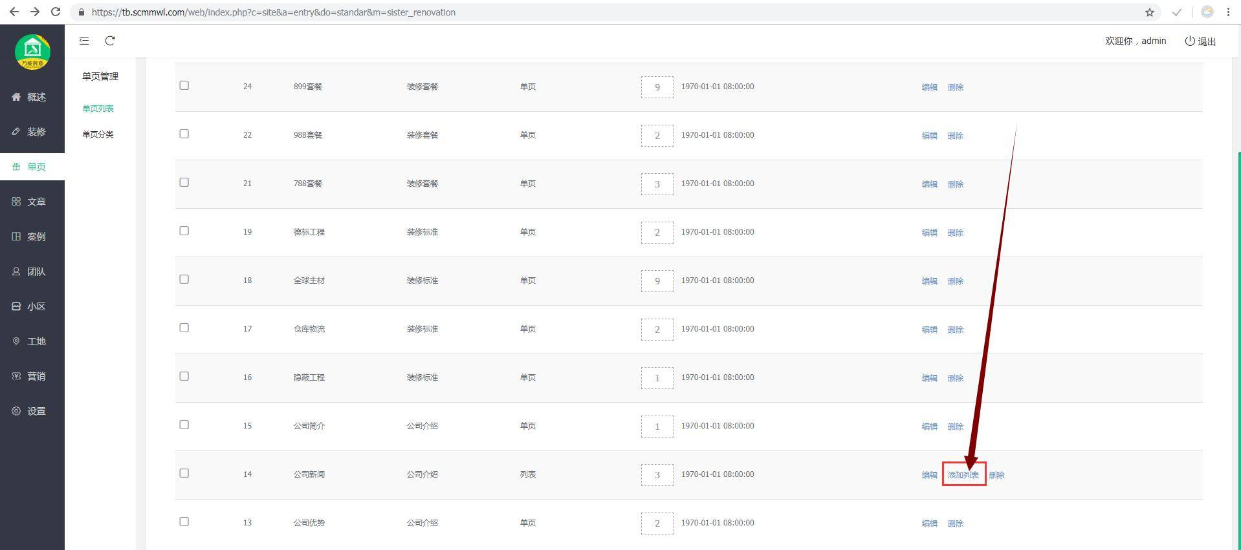Viewport: 1241px width, 550px height.
Task: Click 编辑 for 988套餐 row
Action: pyautogui.click(x=930, y=136)
